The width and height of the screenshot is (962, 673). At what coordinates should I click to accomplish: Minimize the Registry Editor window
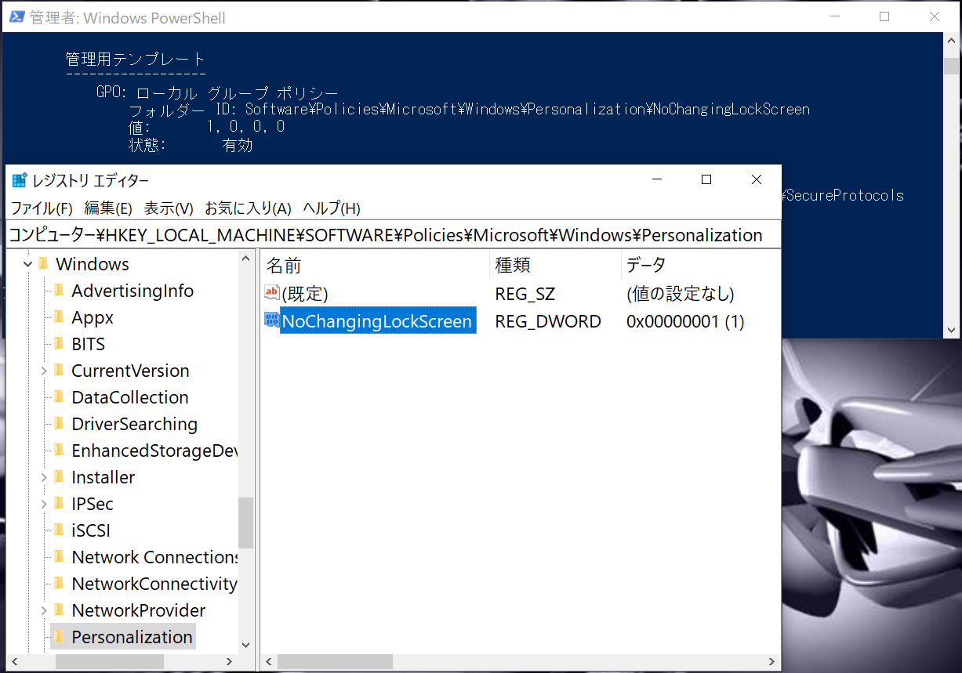point(656,179)
